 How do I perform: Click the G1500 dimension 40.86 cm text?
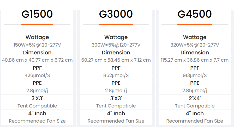coord(37,60)
